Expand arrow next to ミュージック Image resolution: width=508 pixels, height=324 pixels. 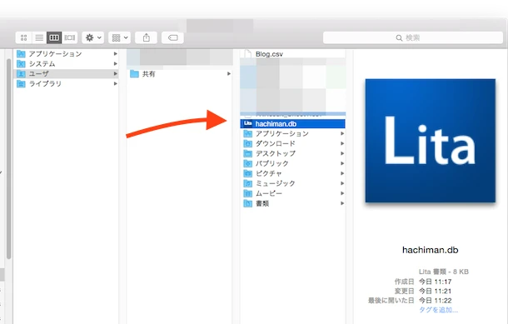[x=342, y=184]
